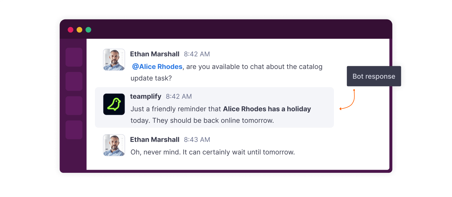Click Ethan Marshall's name on the first message

pyautogui.click(x=155, y=54)
